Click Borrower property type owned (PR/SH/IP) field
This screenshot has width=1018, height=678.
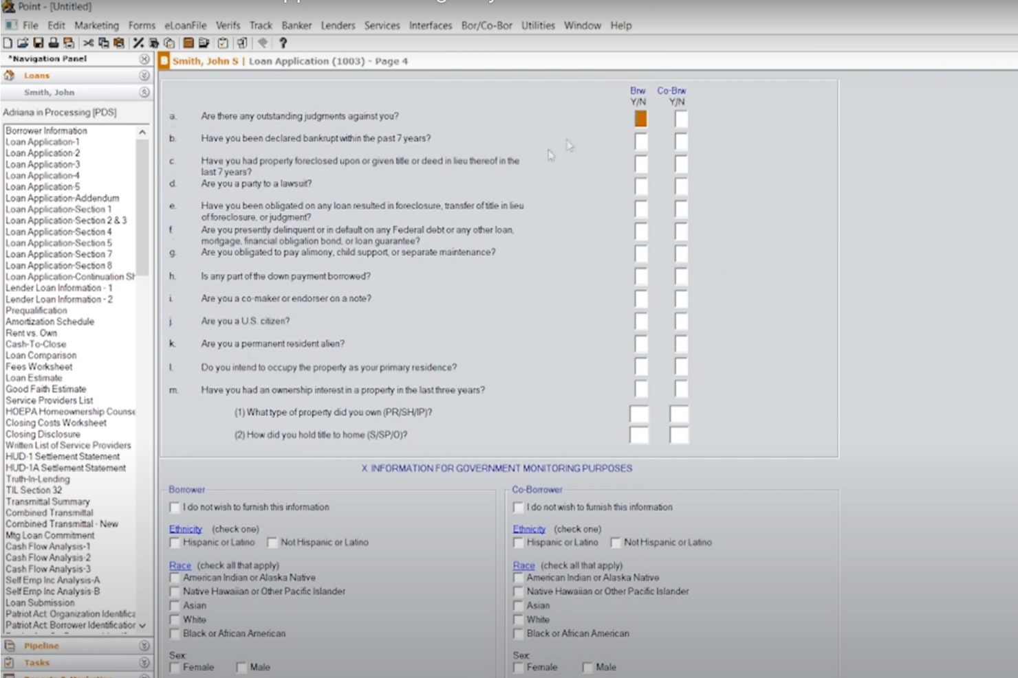(639, 414)
